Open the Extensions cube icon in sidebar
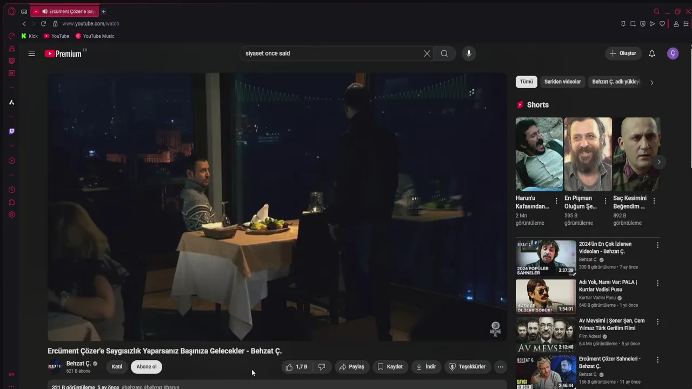Image resolution: width=692 pixels, height=389 pixels. (x=11, y=202)
